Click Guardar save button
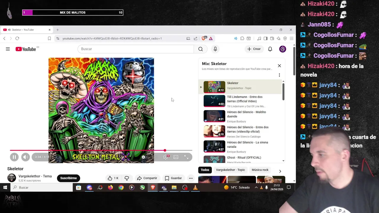 coord(173,178)
